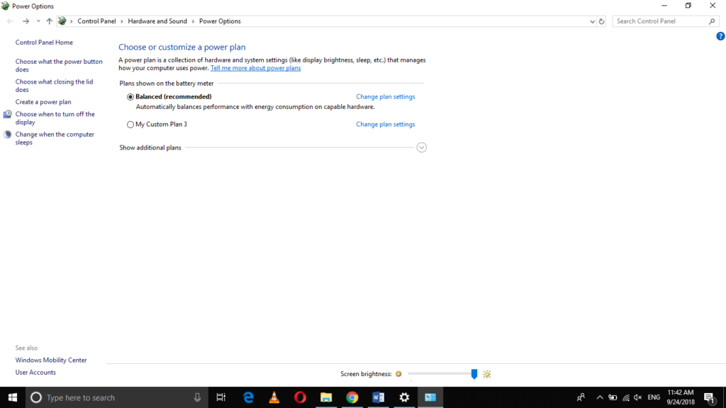Open Microsoft Word from the taskbar
The width and height of the screenshot is (726, 408).
pos(378,397)
